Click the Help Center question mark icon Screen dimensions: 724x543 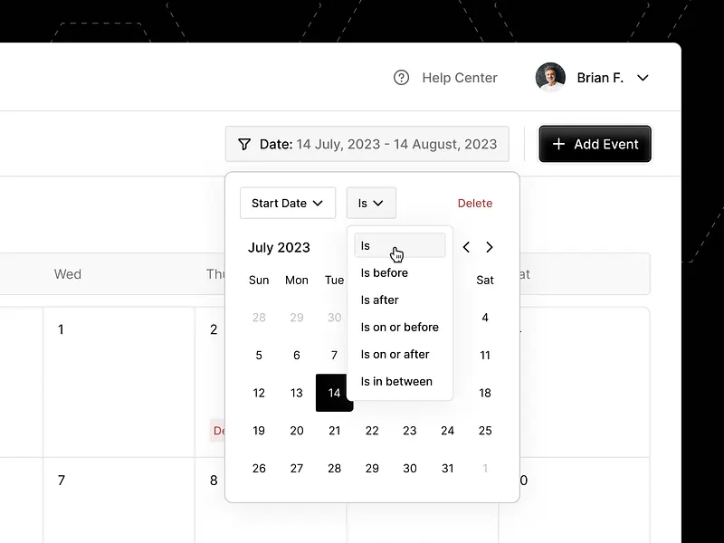click(x=402, y=78)
